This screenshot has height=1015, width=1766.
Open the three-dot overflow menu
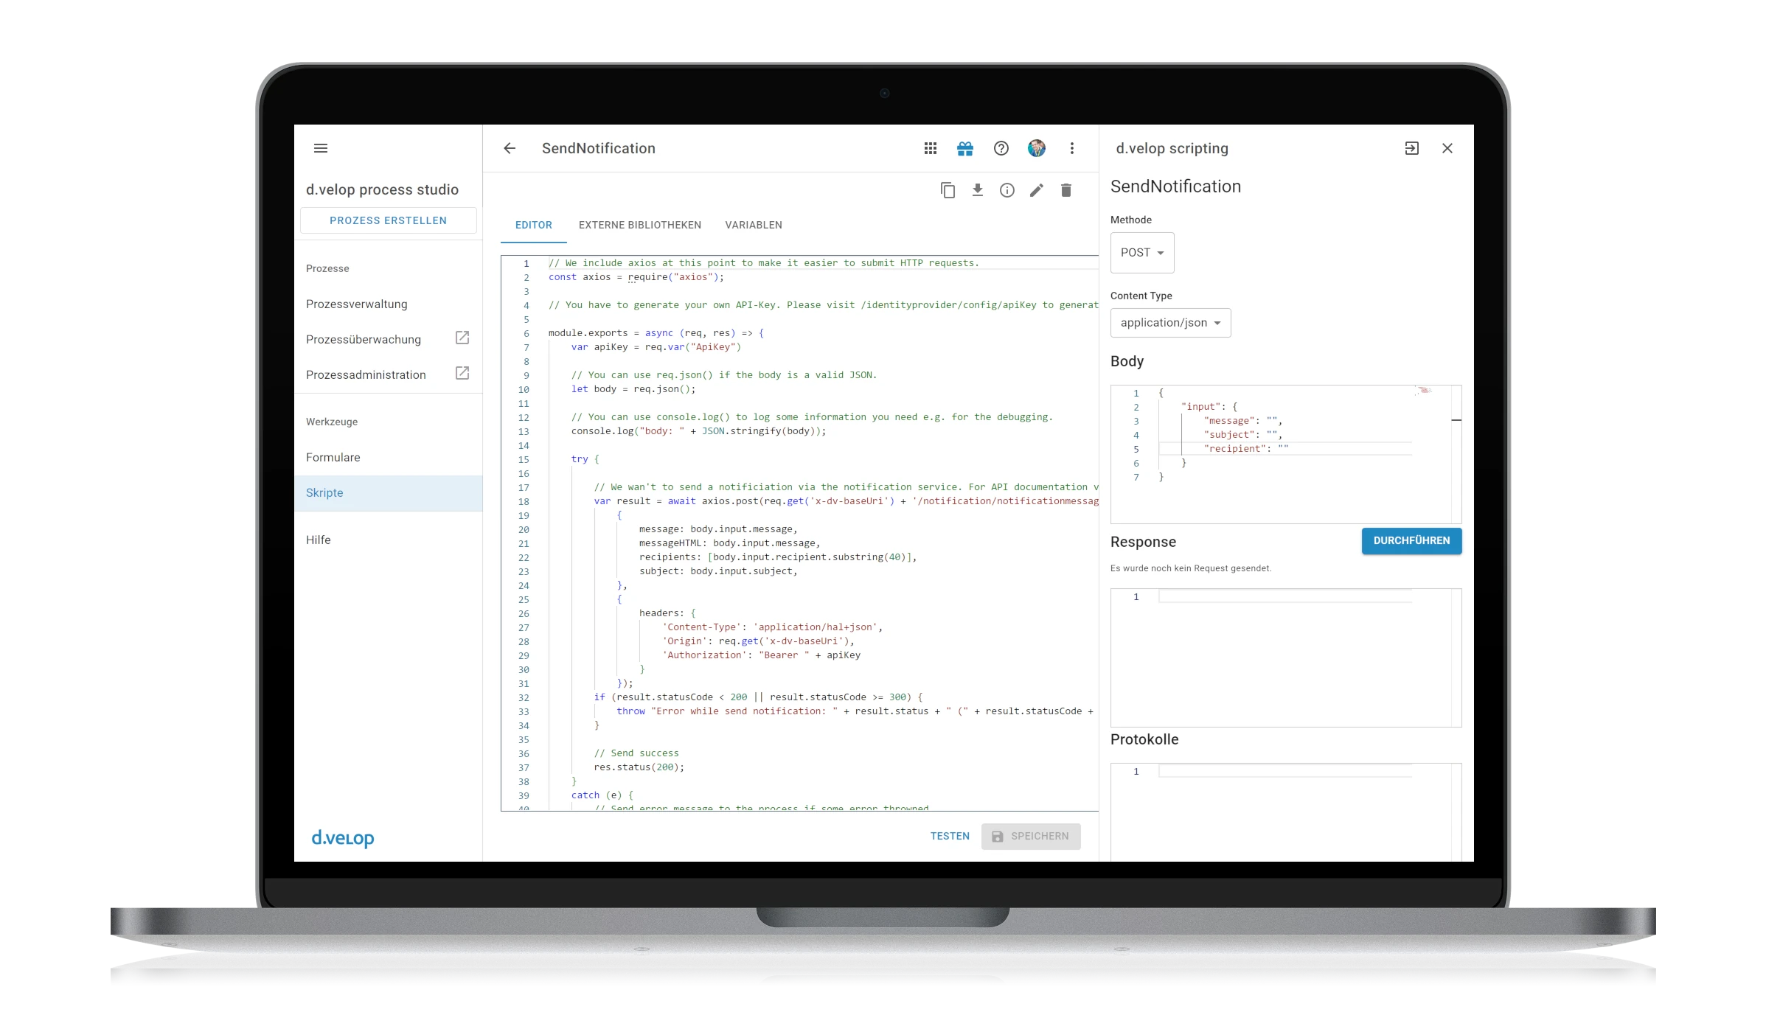coord(1071,148)
